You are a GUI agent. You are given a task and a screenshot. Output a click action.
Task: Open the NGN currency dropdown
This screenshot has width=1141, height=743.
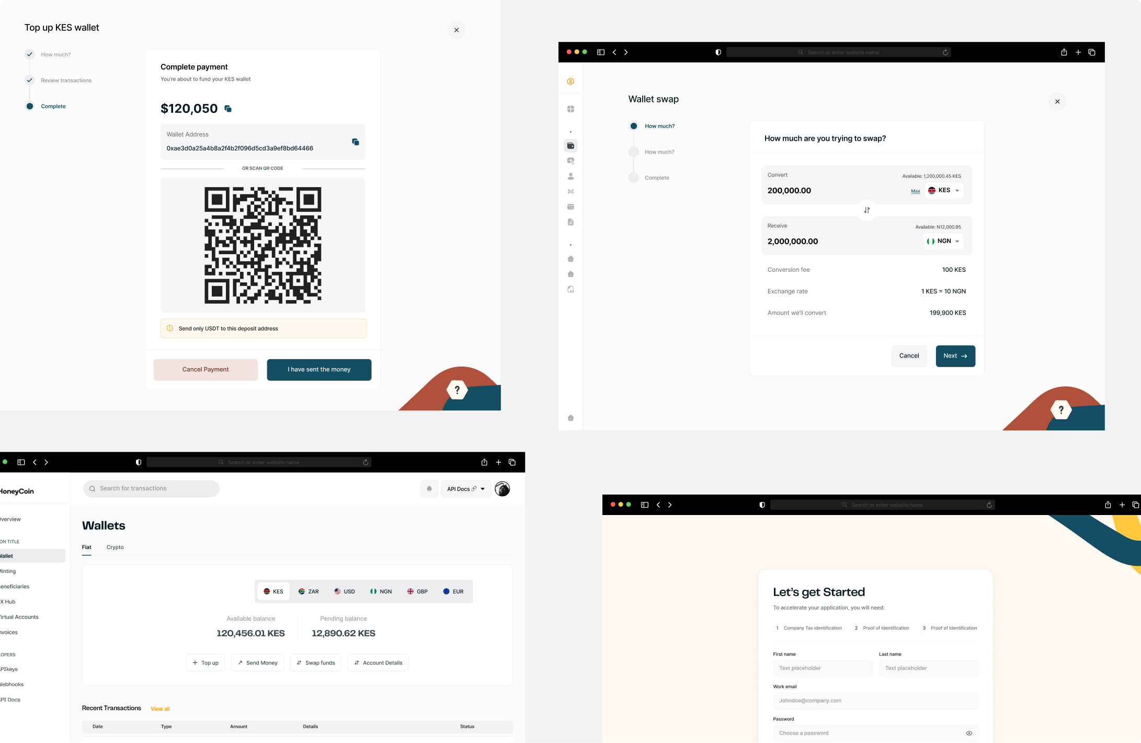click(x=944, y=241)
